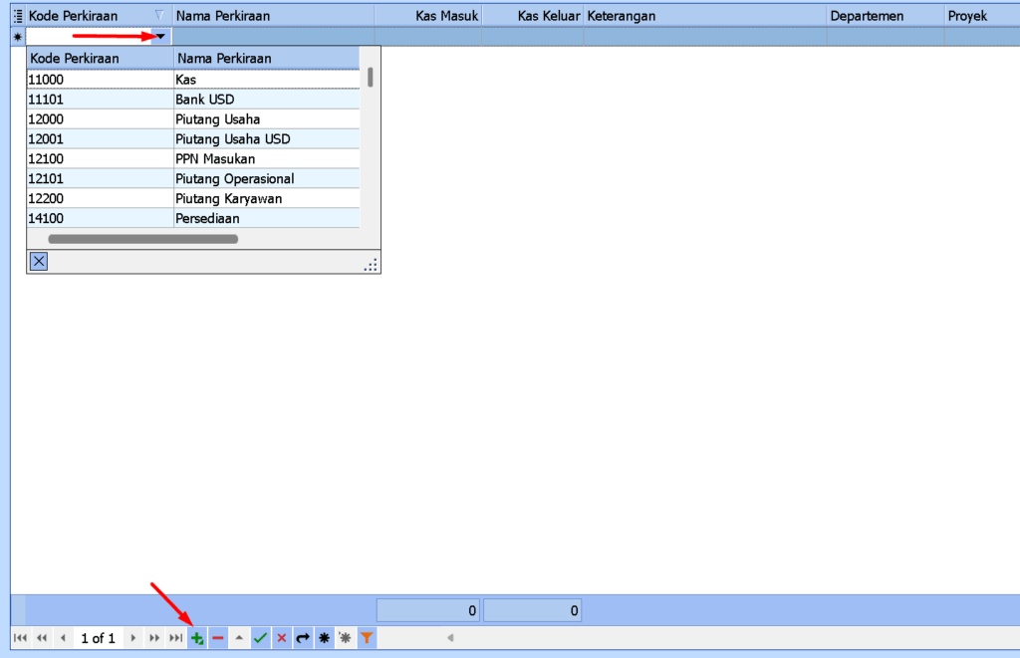Select account 12000 Piutang Usaha

[193, 119]
